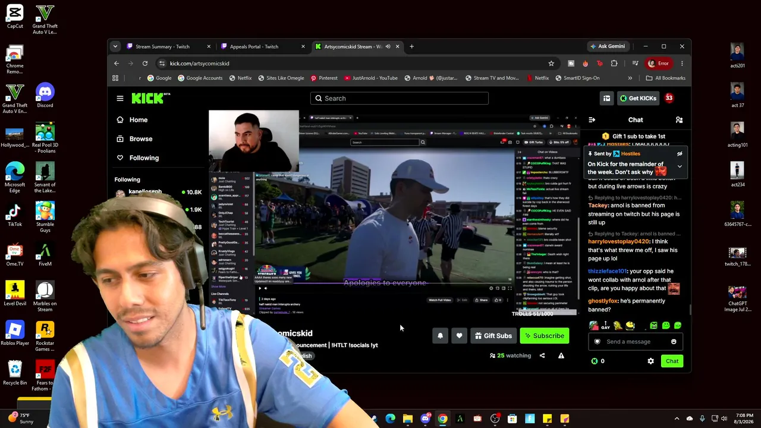Switch to the Stream Summary - Twitch tab
Screen dimensions: 761x428
click(x=162, y=46)
